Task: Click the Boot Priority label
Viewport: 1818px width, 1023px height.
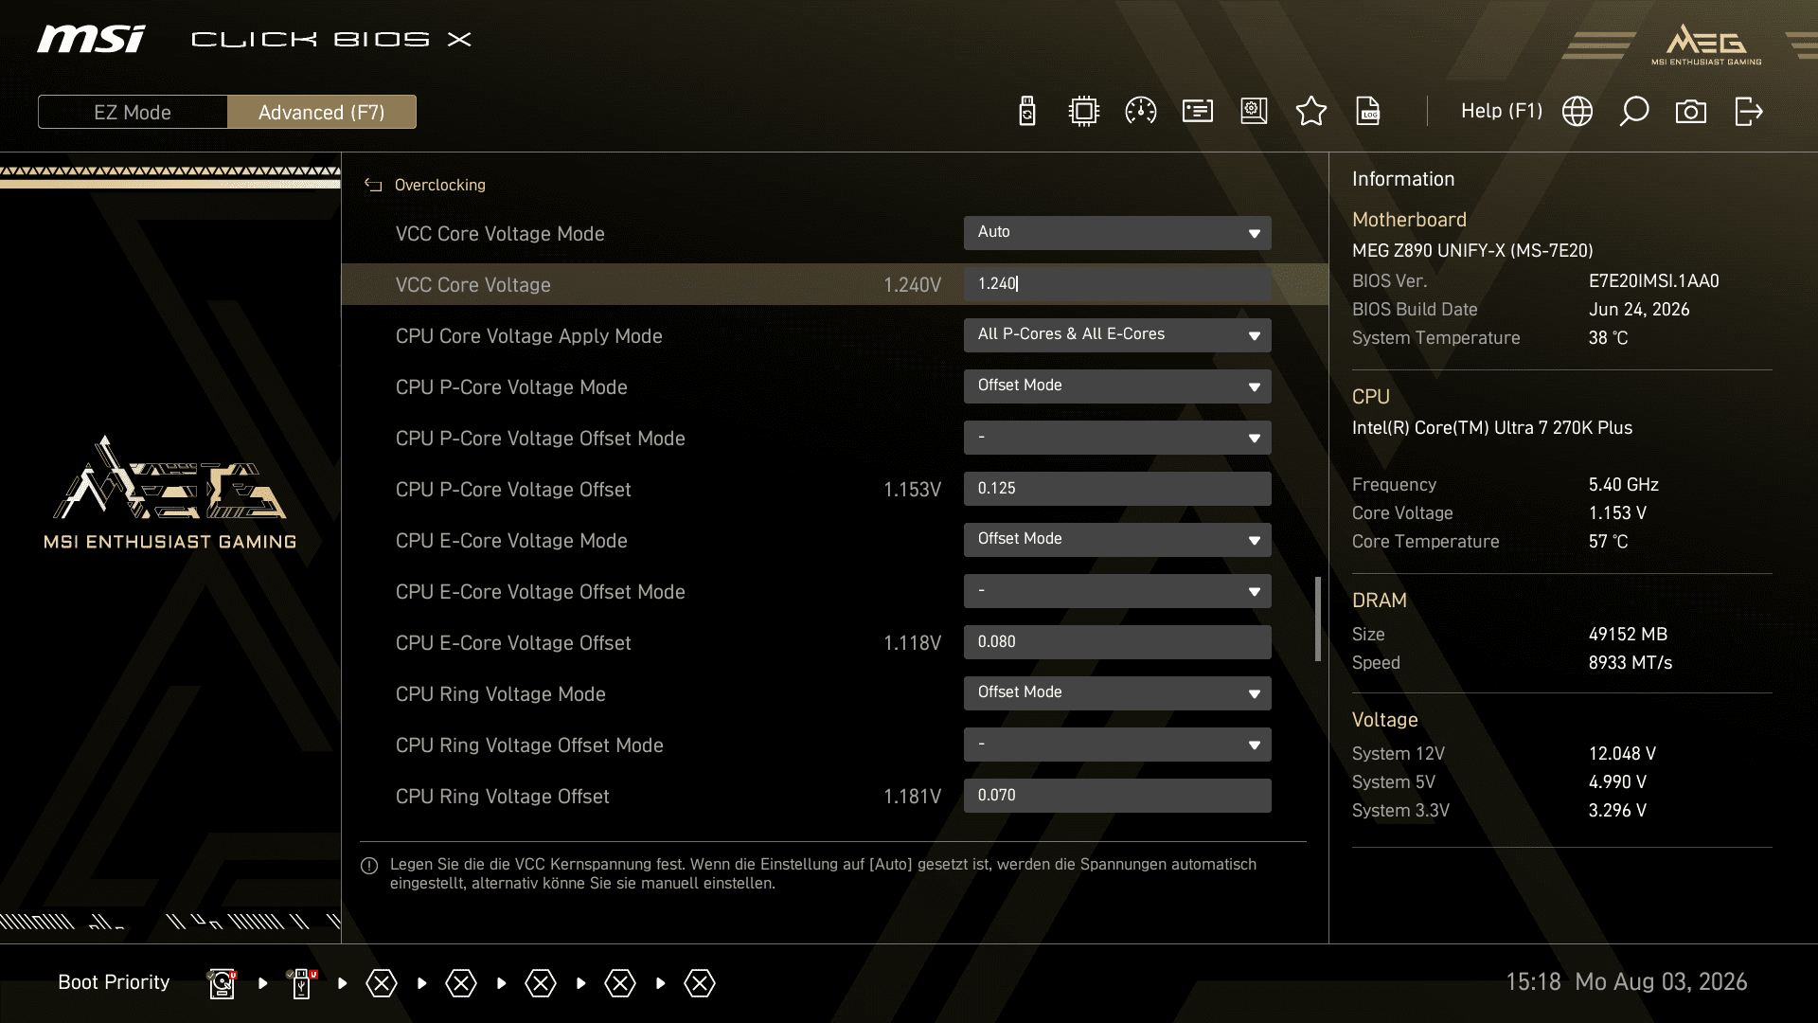Action: (x=114, y=982)
